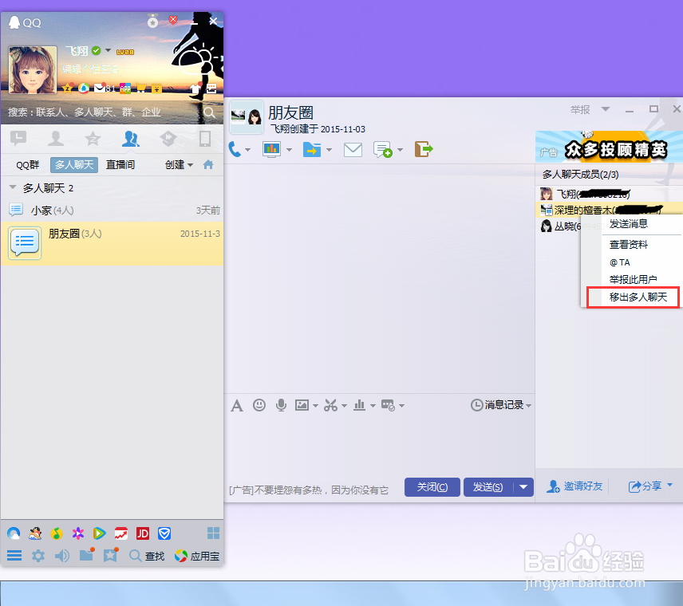
Task: Expand the 创建 dropdown
Action: click(x=179, y=164)
